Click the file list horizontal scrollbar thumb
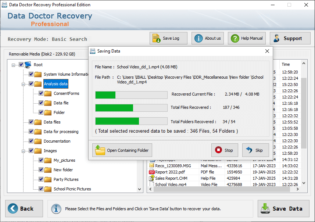Image resolution: width=315 pixels, height=222 pixels. [222, 189]
